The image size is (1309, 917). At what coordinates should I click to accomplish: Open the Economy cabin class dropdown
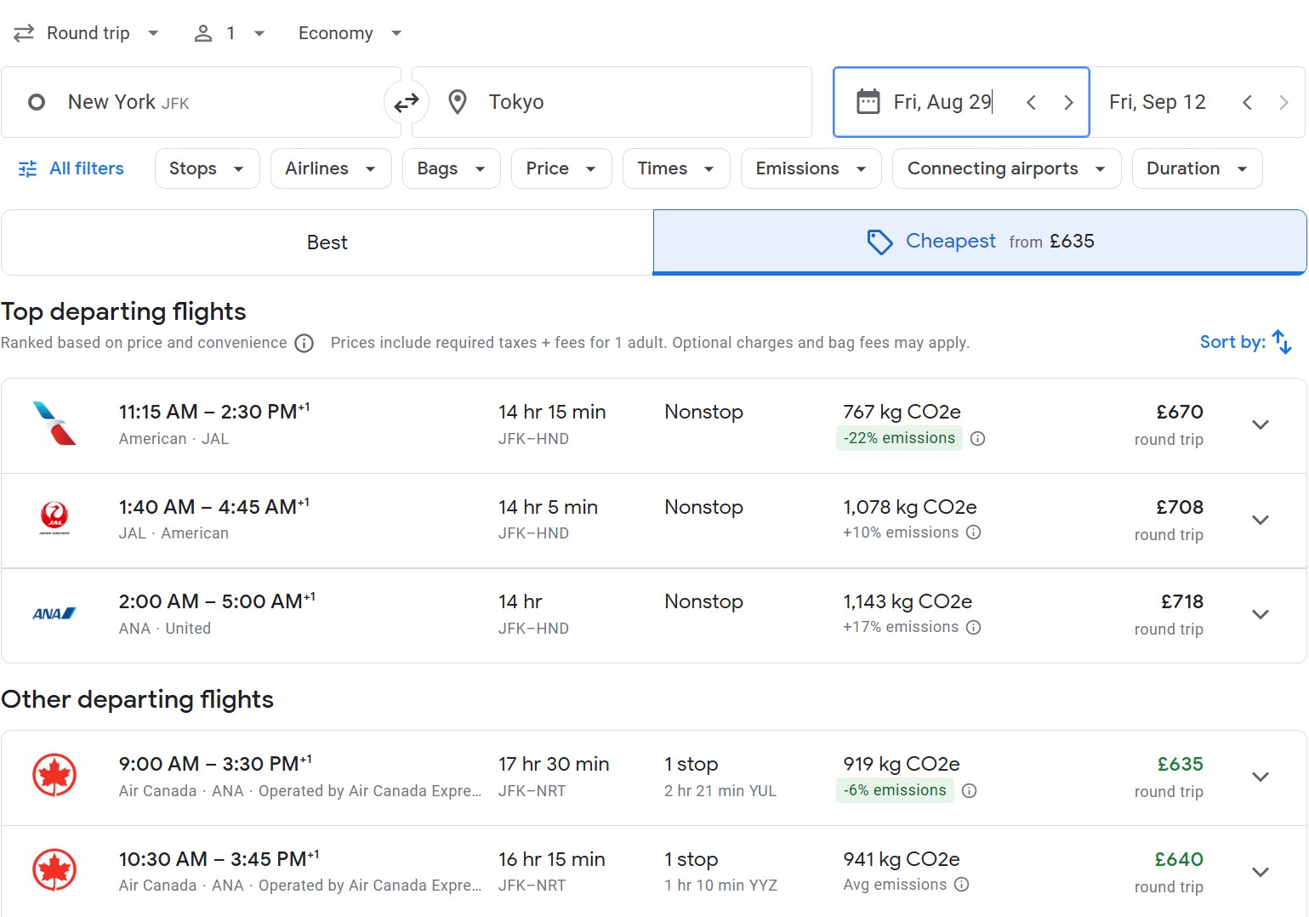pyautogui.click(x=349, y=32)
